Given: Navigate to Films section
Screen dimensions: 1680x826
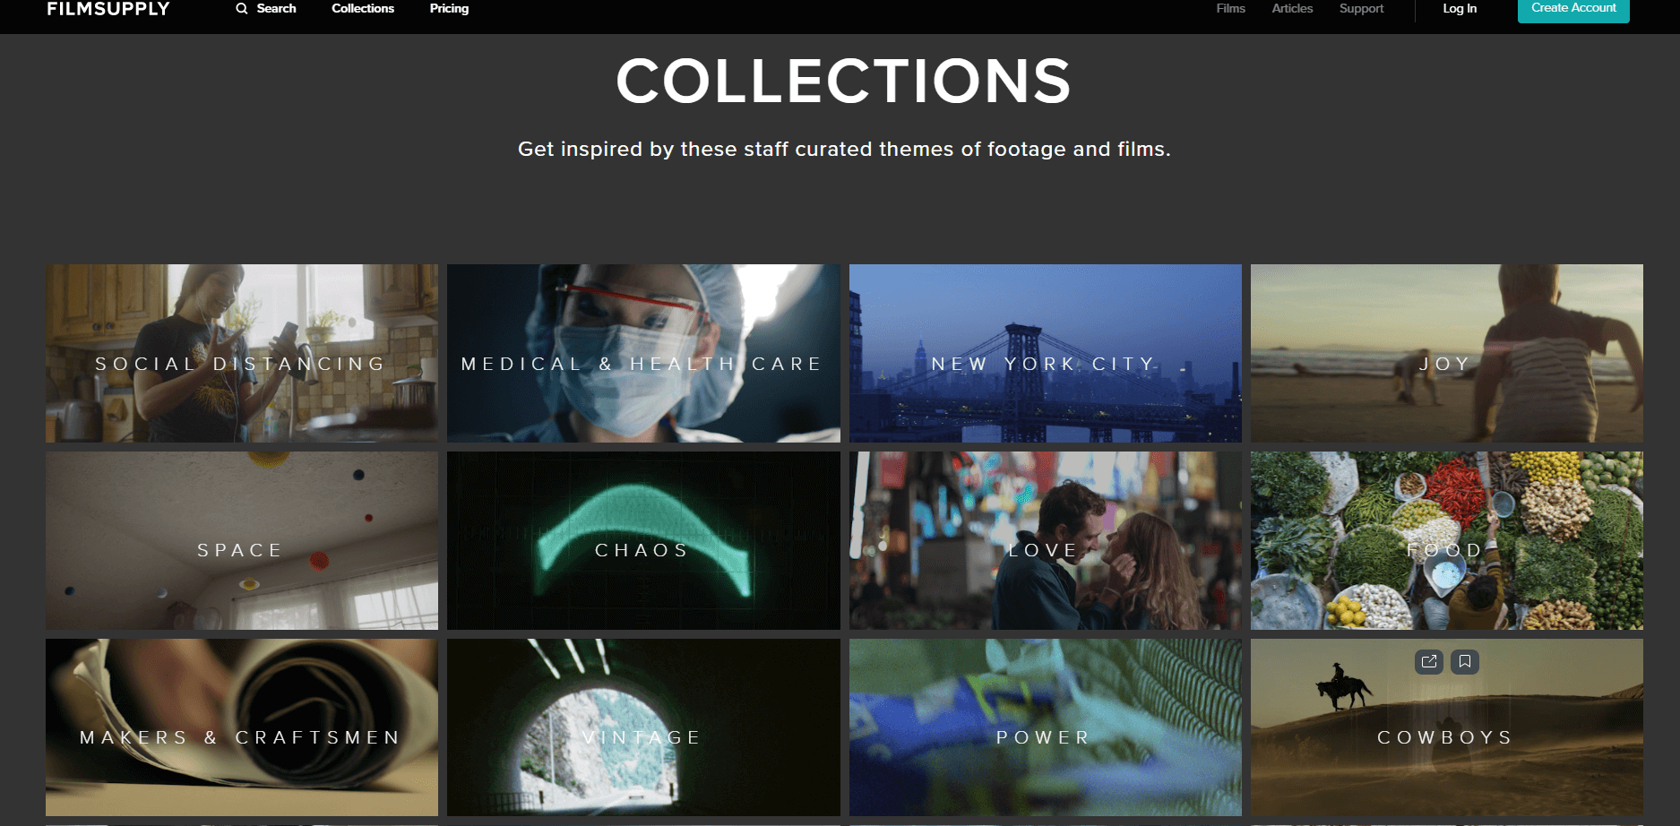Looking at the screenshot, I should tap(1229, 8).
